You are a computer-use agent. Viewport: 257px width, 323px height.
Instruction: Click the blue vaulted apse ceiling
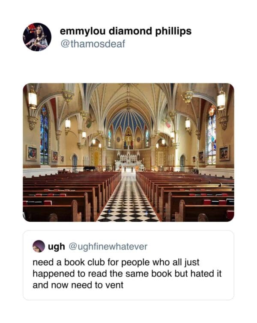[128, 120]
